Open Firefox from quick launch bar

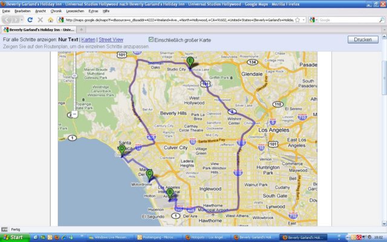(x=57, y=238)
